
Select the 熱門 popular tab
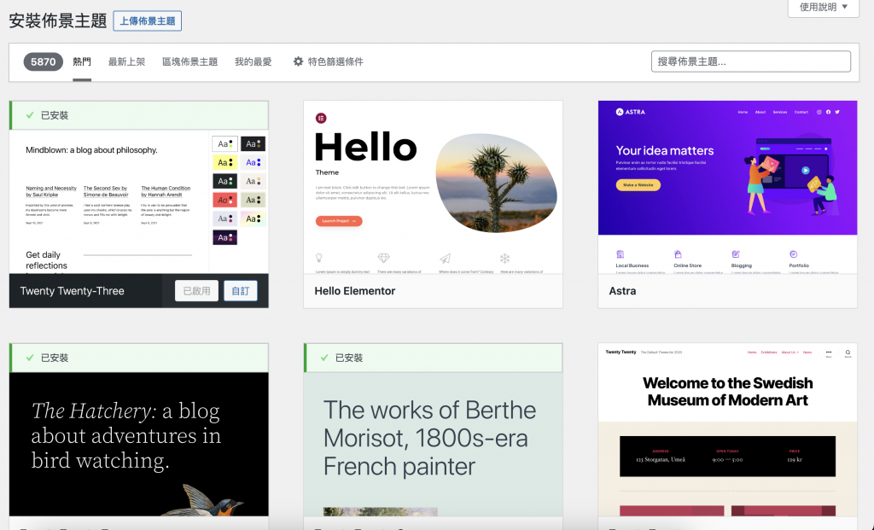(x=82, y=61)
